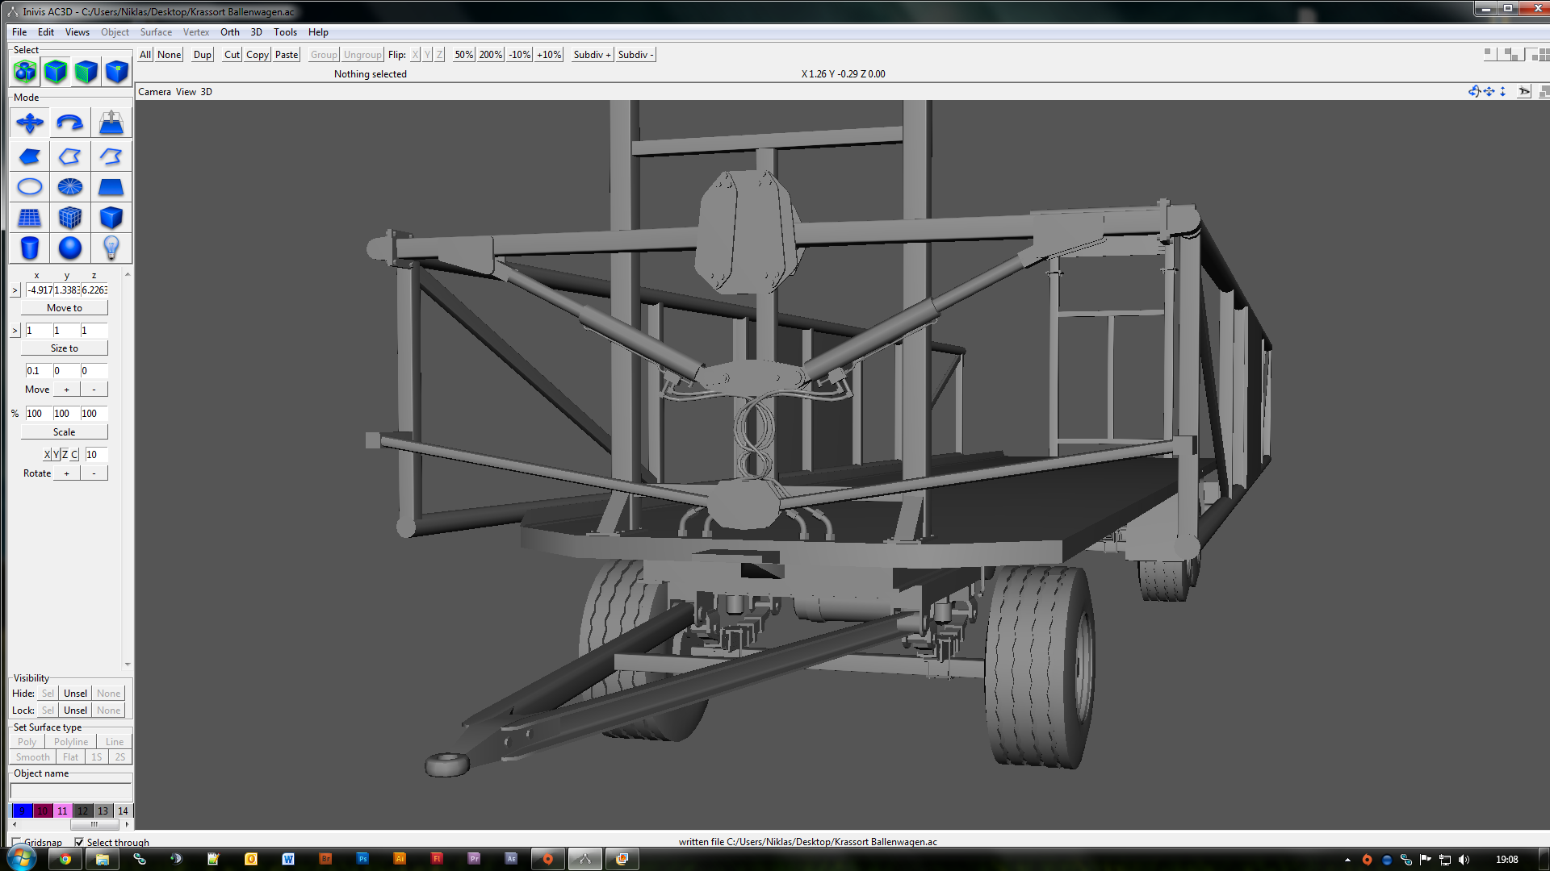The image size is (1550, 871).
Task: Enable the Gridsnap checkbox
Action: 16,842
